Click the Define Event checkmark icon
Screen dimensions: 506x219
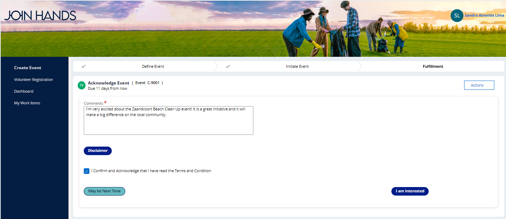pyautogui.click(x=84, y=66)
